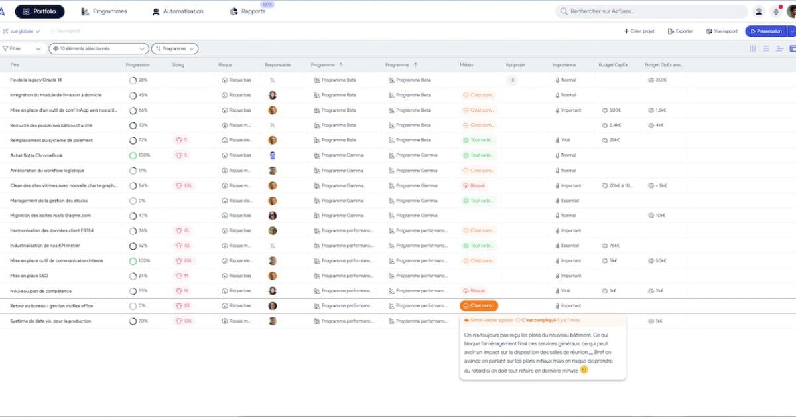Click the Budget CapEx column header

coord(614,65)
